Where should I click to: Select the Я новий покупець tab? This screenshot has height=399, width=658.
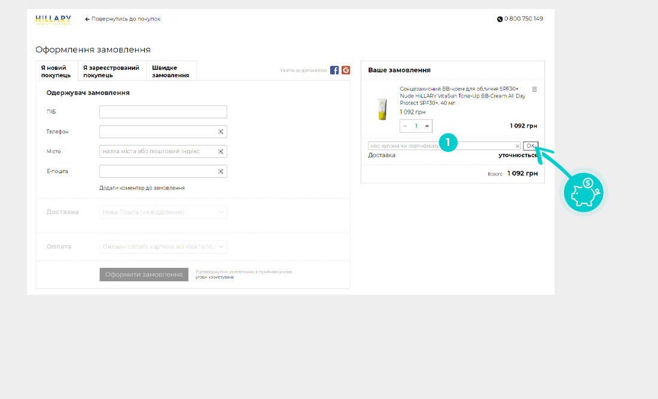[56, 72]
